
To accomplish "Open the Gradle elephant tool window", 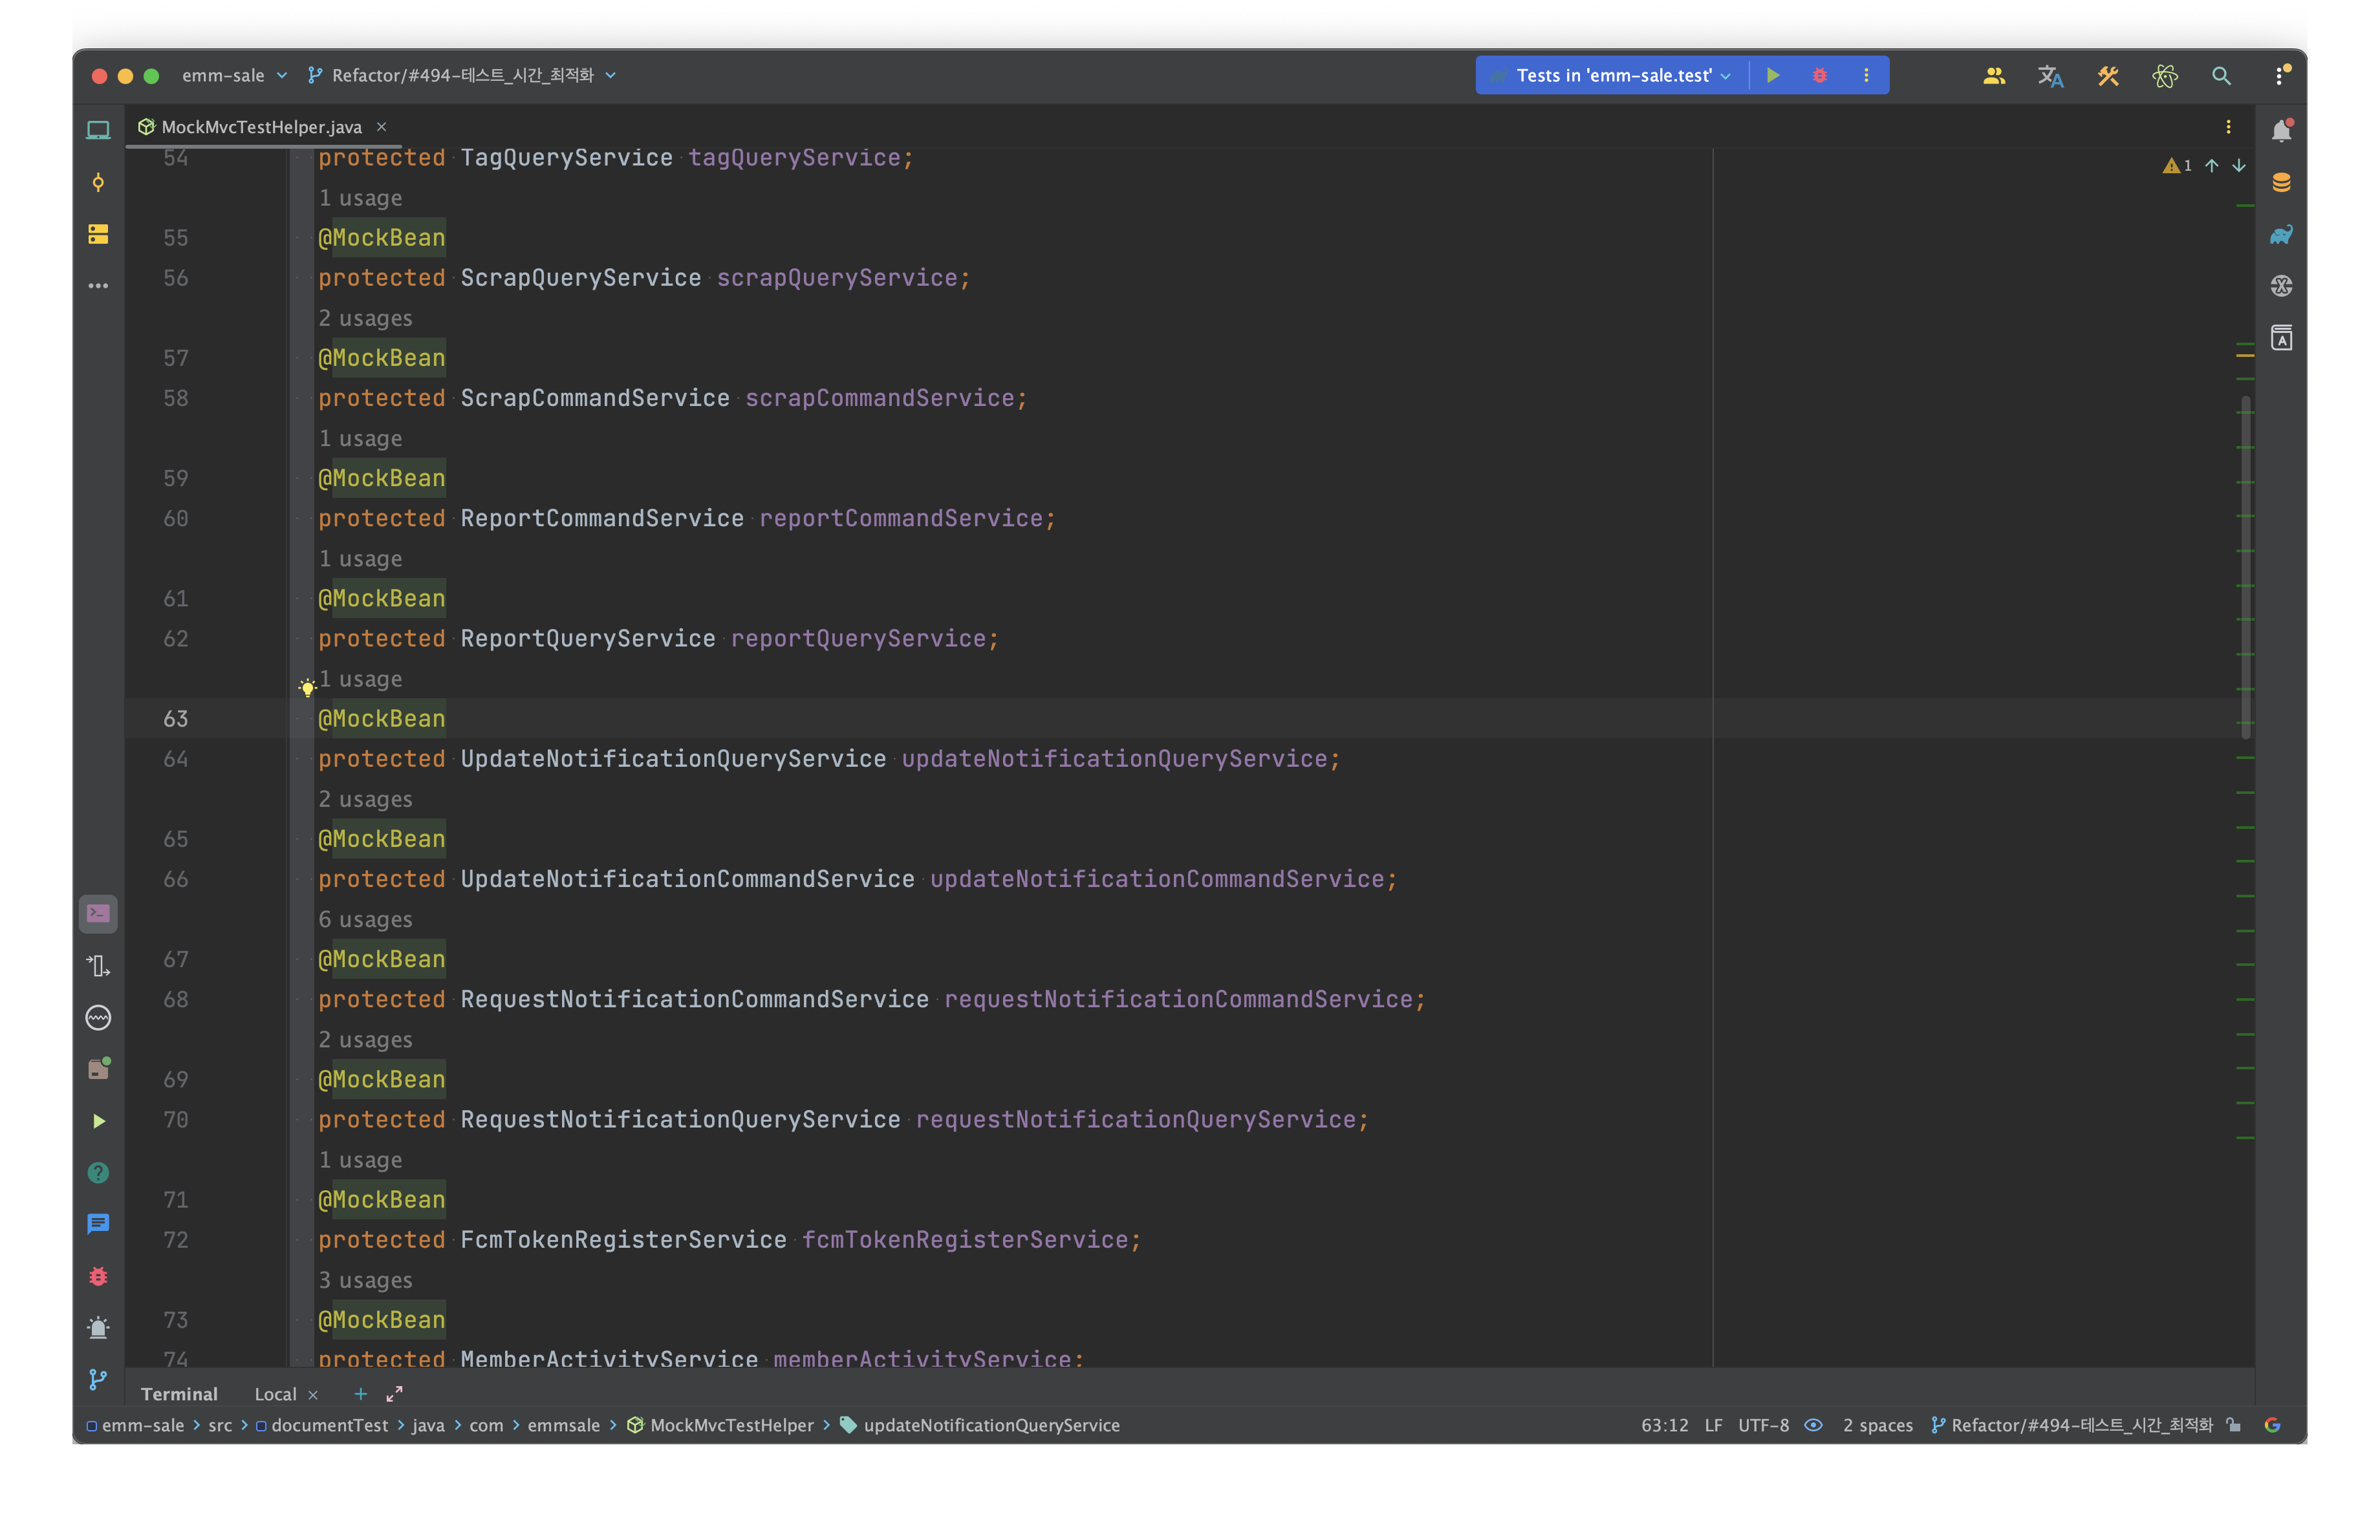I will [2281, 234].
